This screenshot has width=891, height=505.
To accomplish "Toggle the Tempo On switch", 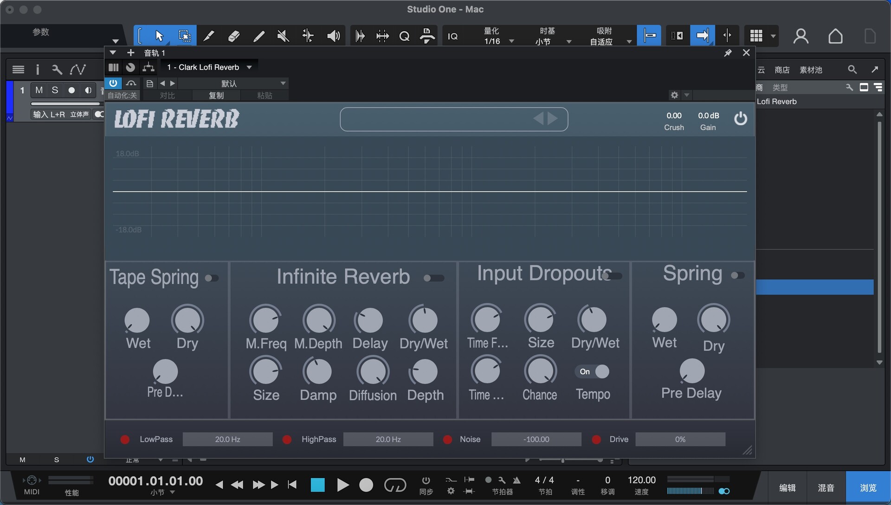I will 592,371.
